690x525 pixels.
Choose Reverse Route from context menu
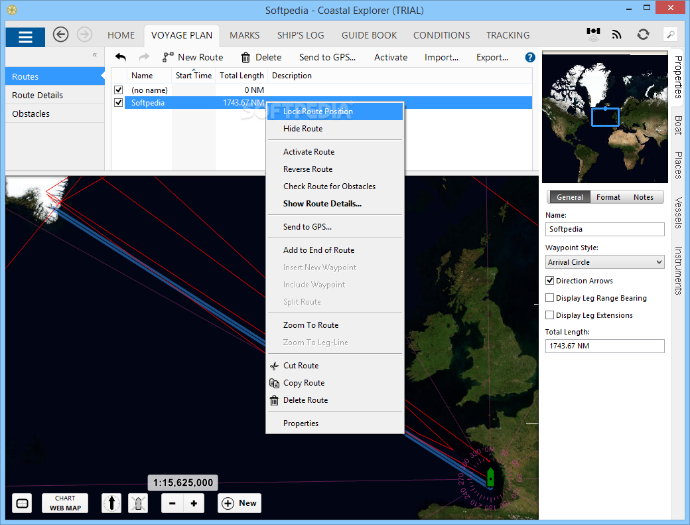[335, 169]
